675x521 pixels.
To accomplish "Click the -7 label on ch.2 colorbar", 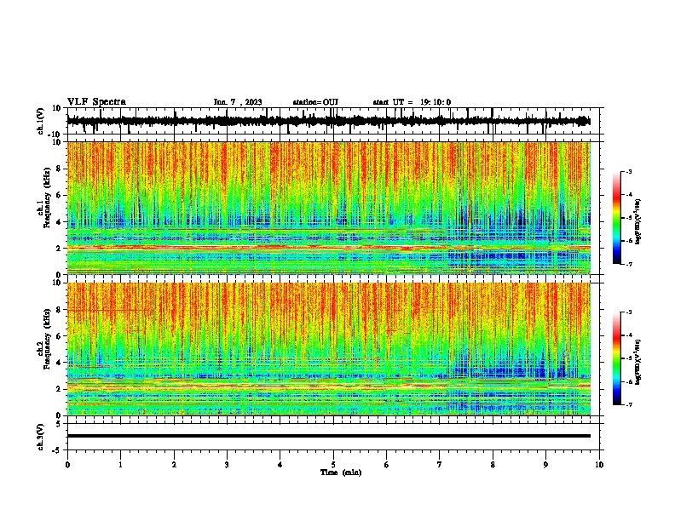I will point(628,405).
